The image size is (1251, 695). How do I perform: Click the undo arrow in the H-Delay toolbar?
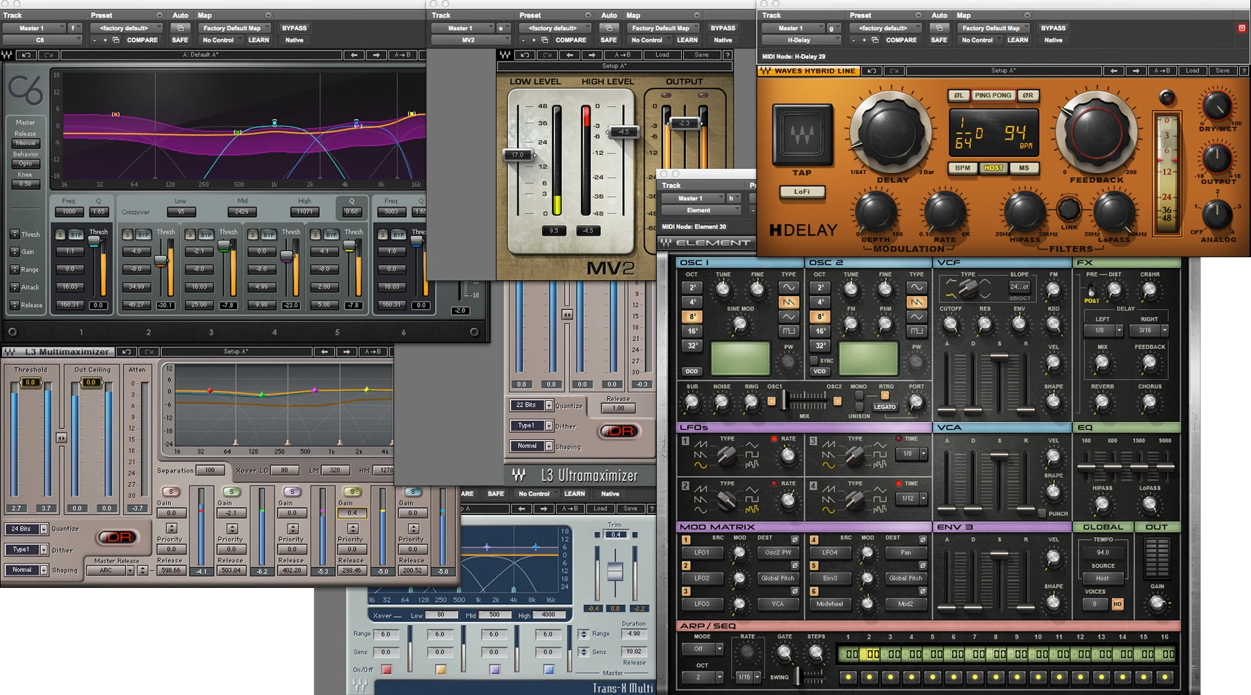pos(872,71)
